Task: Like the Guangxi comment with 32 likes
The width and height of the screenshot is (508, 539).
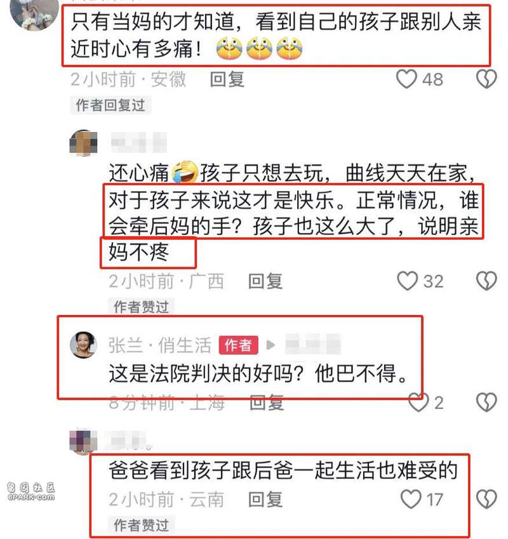Action: click(407, 281)
